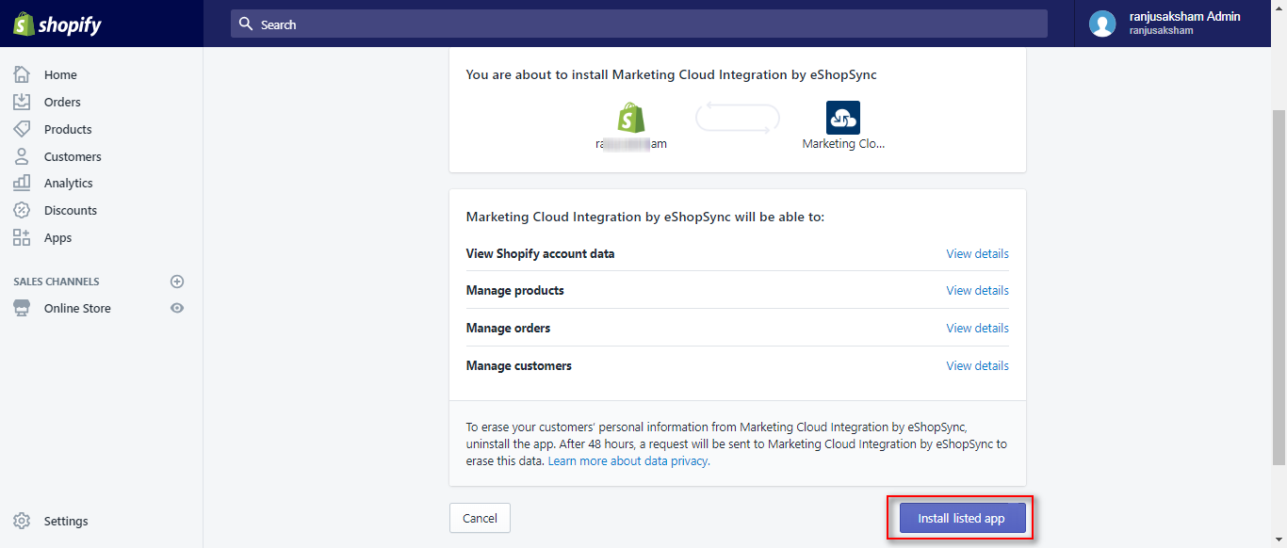Screen dimensions: 1287x548
Task: Open Settings at sidebar bottom
Action: tap(66, 521)
